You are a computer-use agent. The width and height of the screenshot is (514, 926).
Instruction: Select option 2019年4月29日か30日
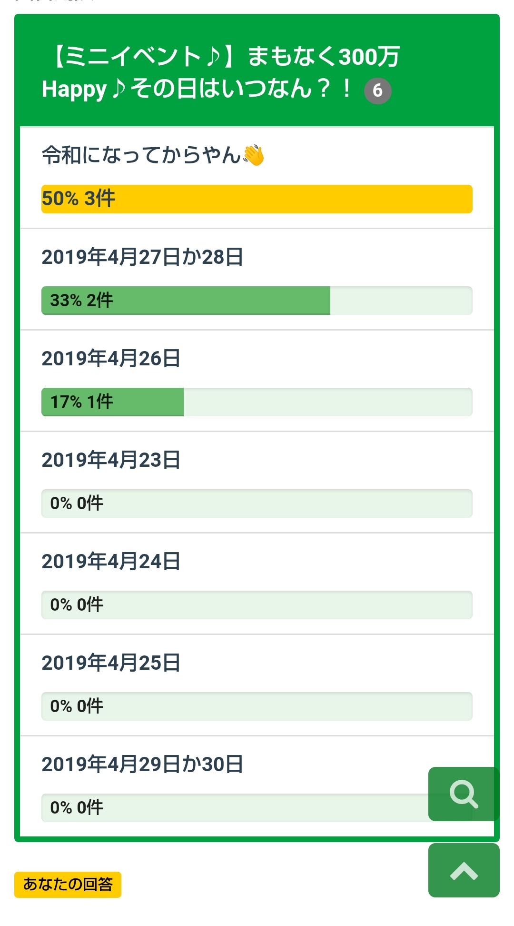click(142, 765)
